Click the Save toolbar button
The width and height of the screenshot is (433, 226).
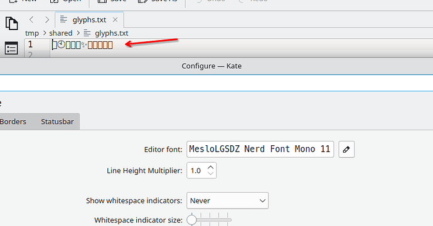[113, 1]
